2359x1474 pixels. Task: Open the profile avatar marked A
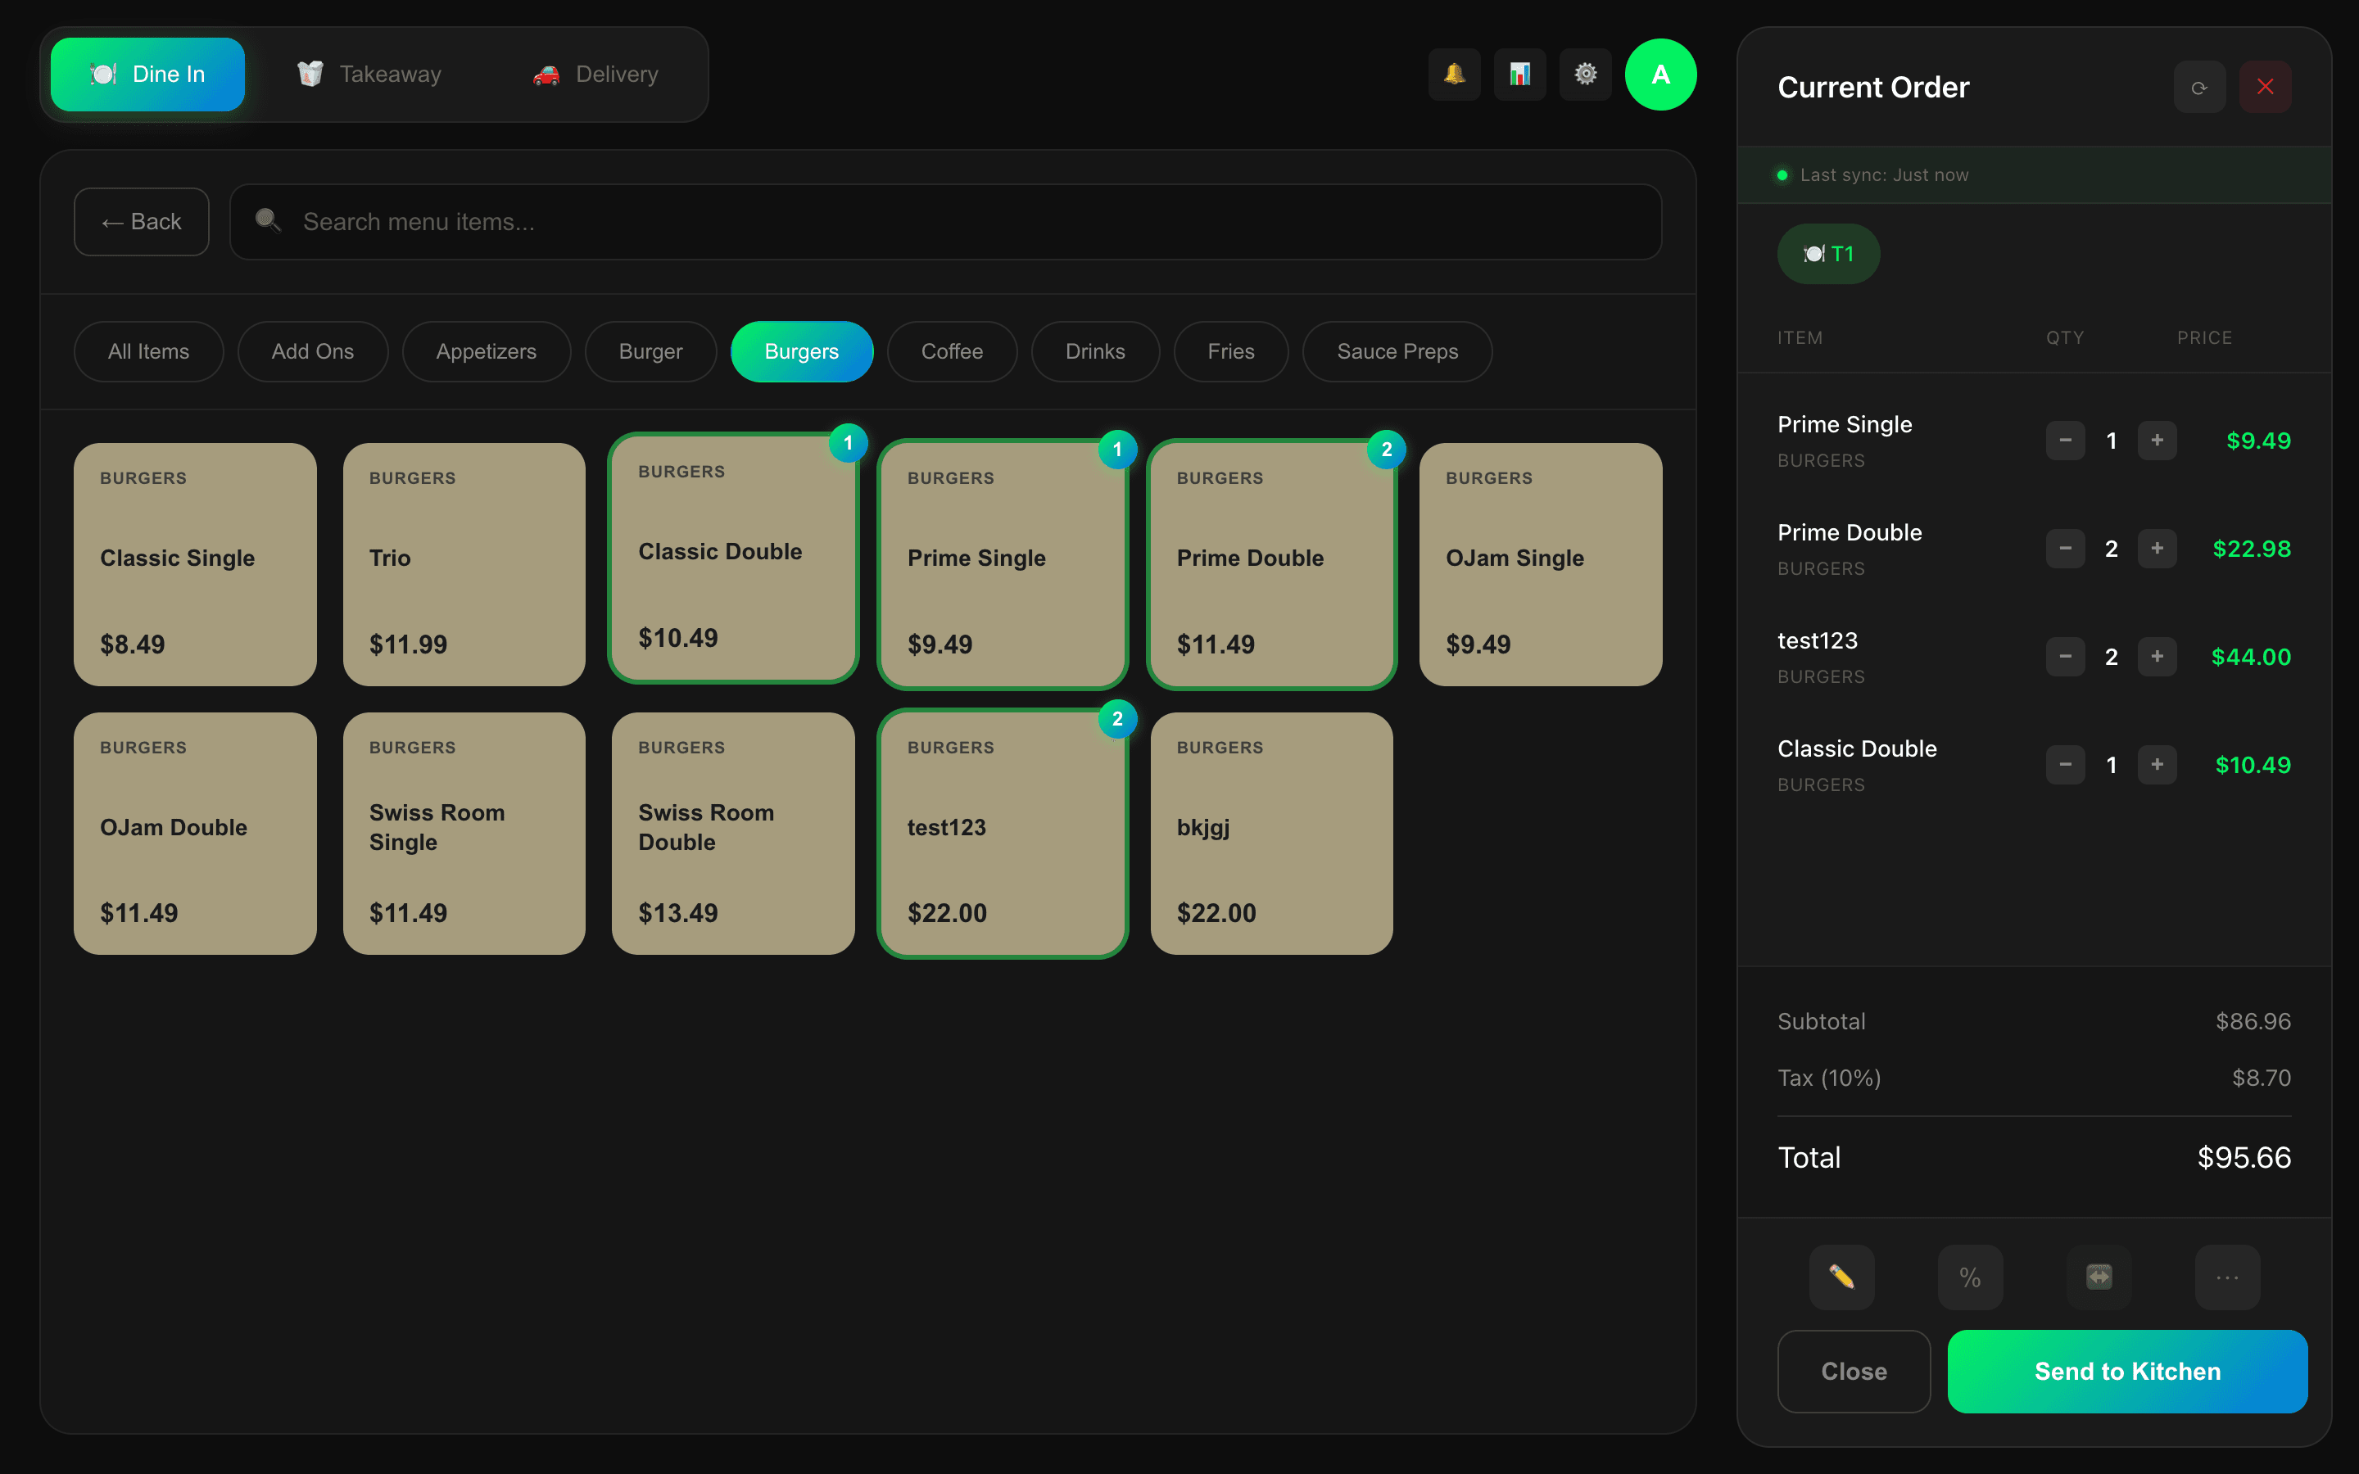pos(1661,74)
